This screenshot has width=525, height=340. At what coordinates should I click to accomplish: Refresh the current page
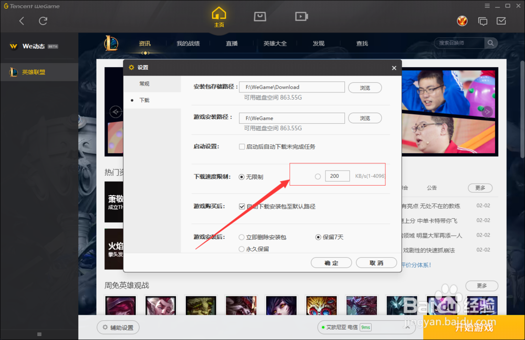[43, 22]
